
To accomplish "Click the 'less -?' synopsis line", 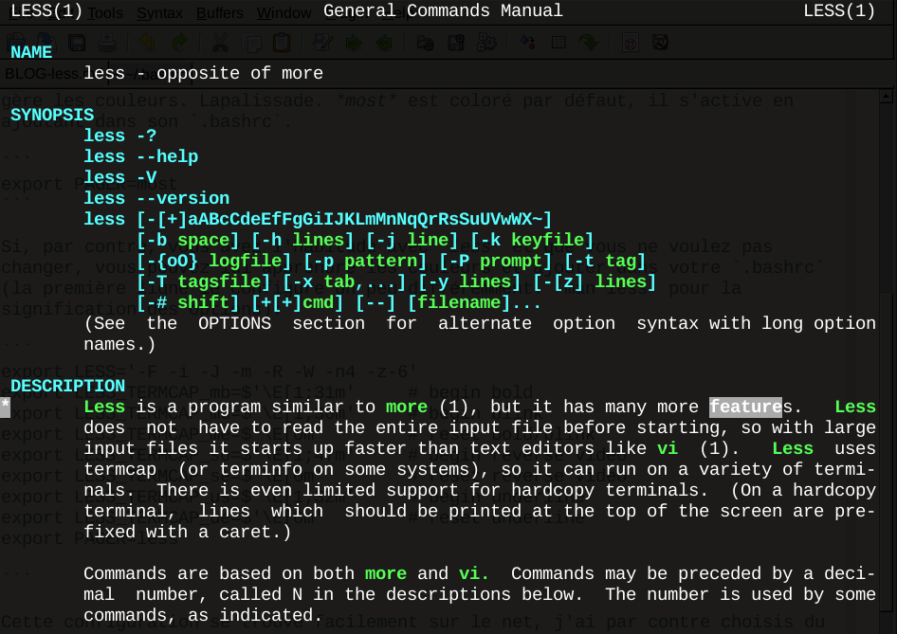I will [x=119, y=136].
